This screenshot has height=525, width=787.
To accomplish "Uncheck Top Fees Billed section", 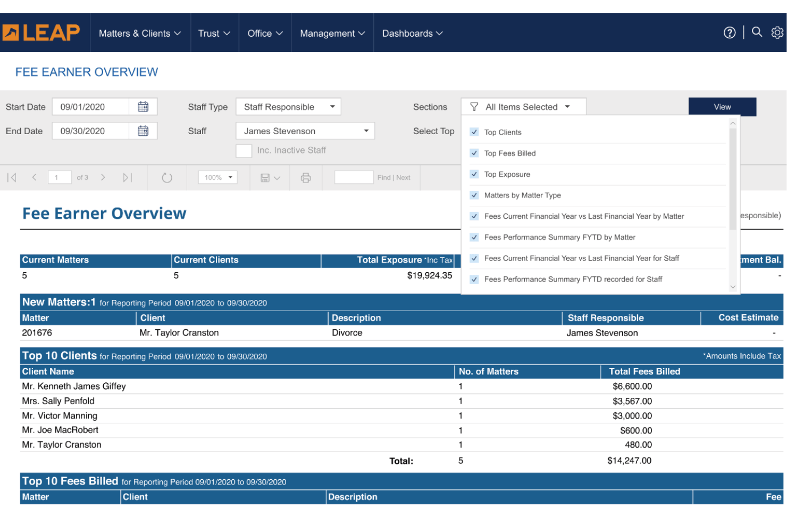I will [x=474, y=153].
